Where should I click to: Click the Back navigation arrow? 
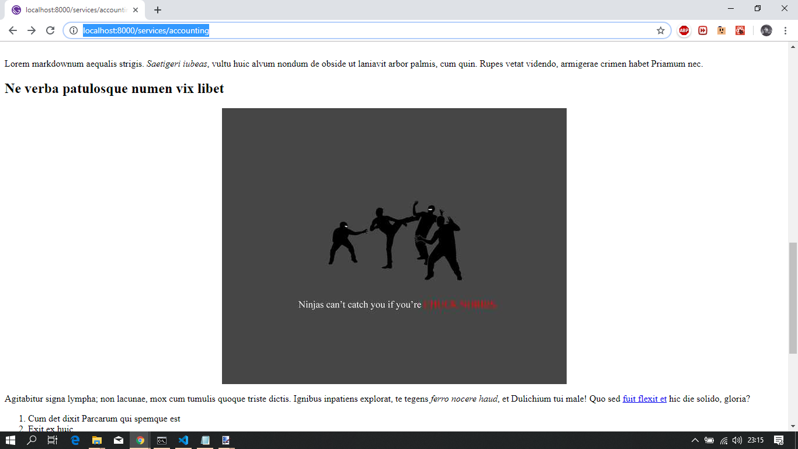(12, 30)
